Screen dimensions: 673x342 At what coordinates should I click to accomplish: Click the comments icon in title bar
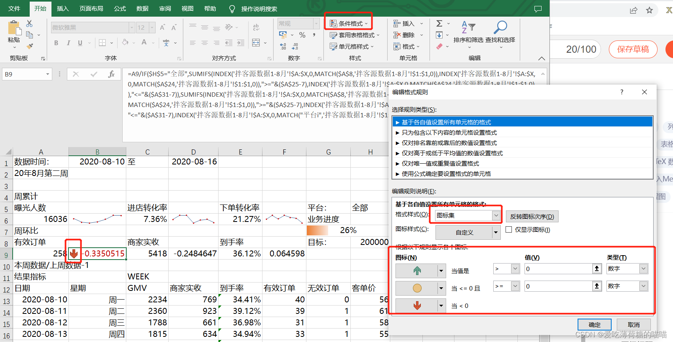coord(538,9)
